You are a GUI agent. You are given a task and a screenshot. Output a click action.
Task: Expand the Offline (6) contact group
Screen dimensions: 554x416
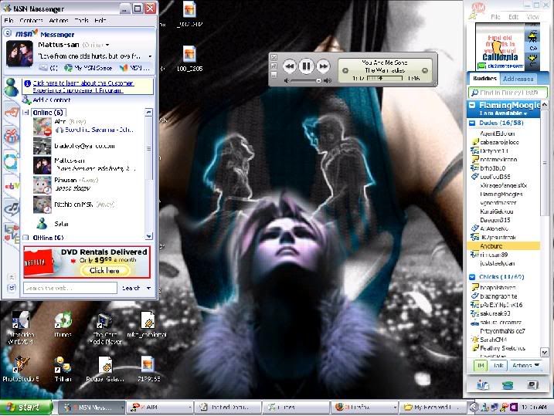25,238
